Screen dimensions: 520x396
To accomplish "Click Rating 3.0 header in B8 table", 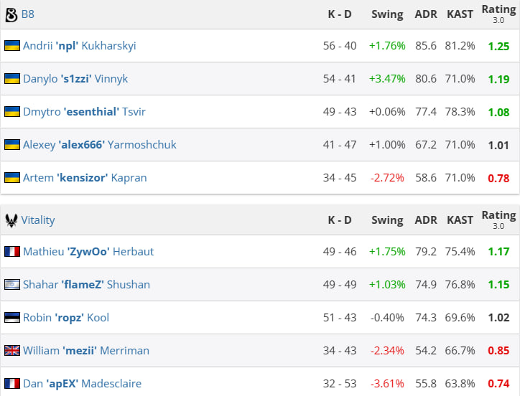I will coord(498,14).
